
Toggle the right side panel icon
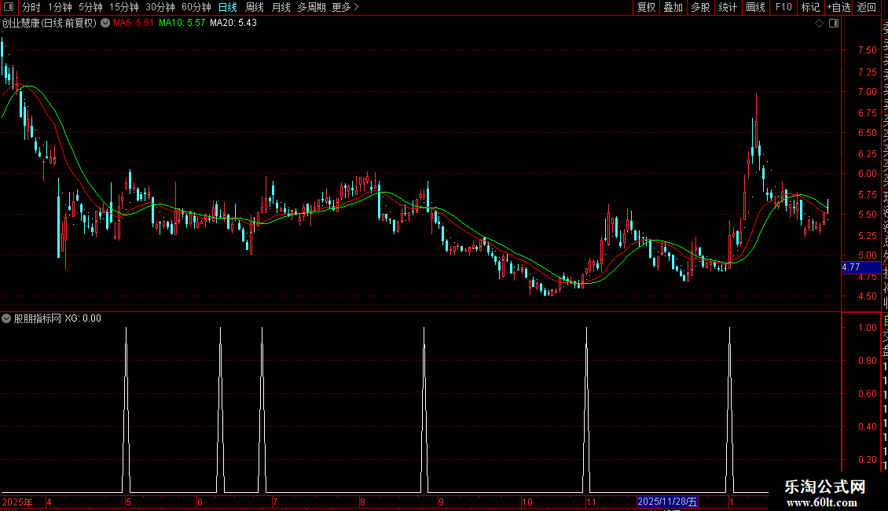coord(834,24)
